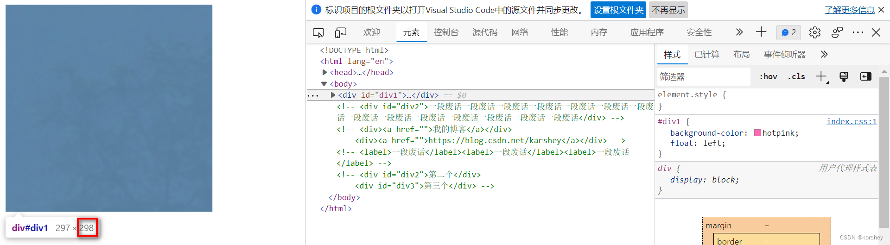Open 了解更多信息 link

(850, 10)
